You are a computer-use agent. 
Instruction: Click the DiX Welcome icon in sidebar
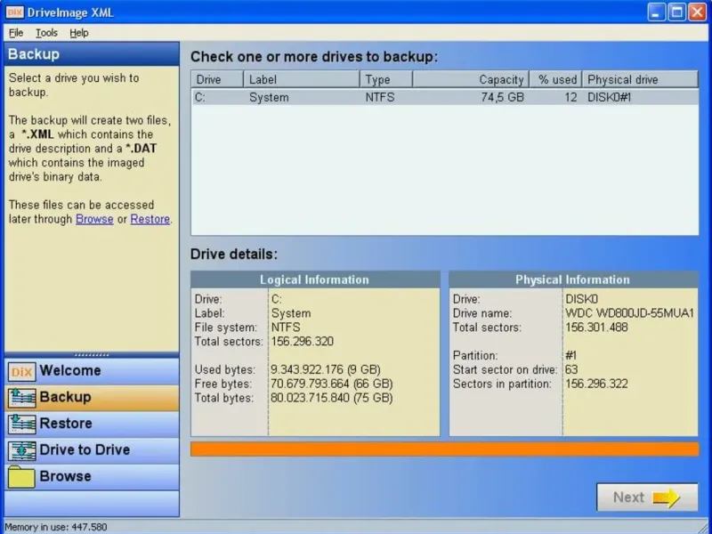click(21, 371)
